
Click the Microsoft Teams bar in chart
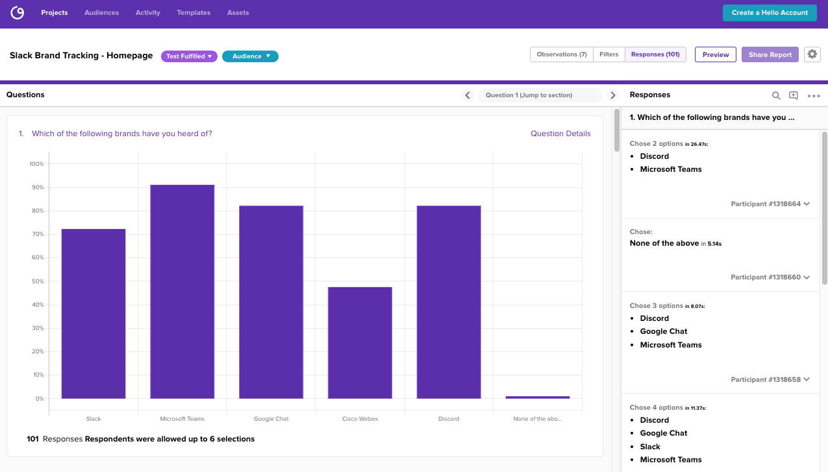pyautogui.click(x=182, y=292)
